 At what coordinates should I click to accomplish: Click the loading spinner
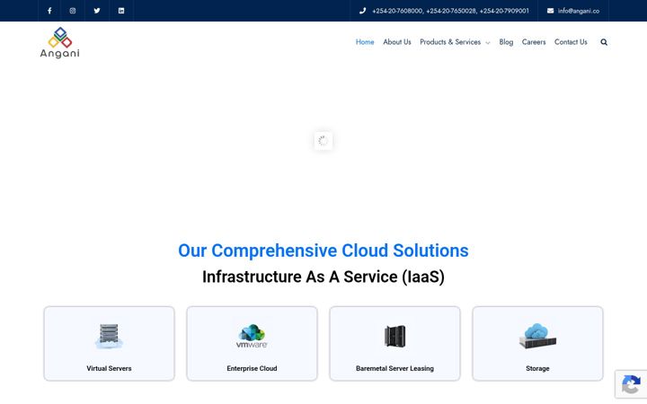tap(323, 141)
